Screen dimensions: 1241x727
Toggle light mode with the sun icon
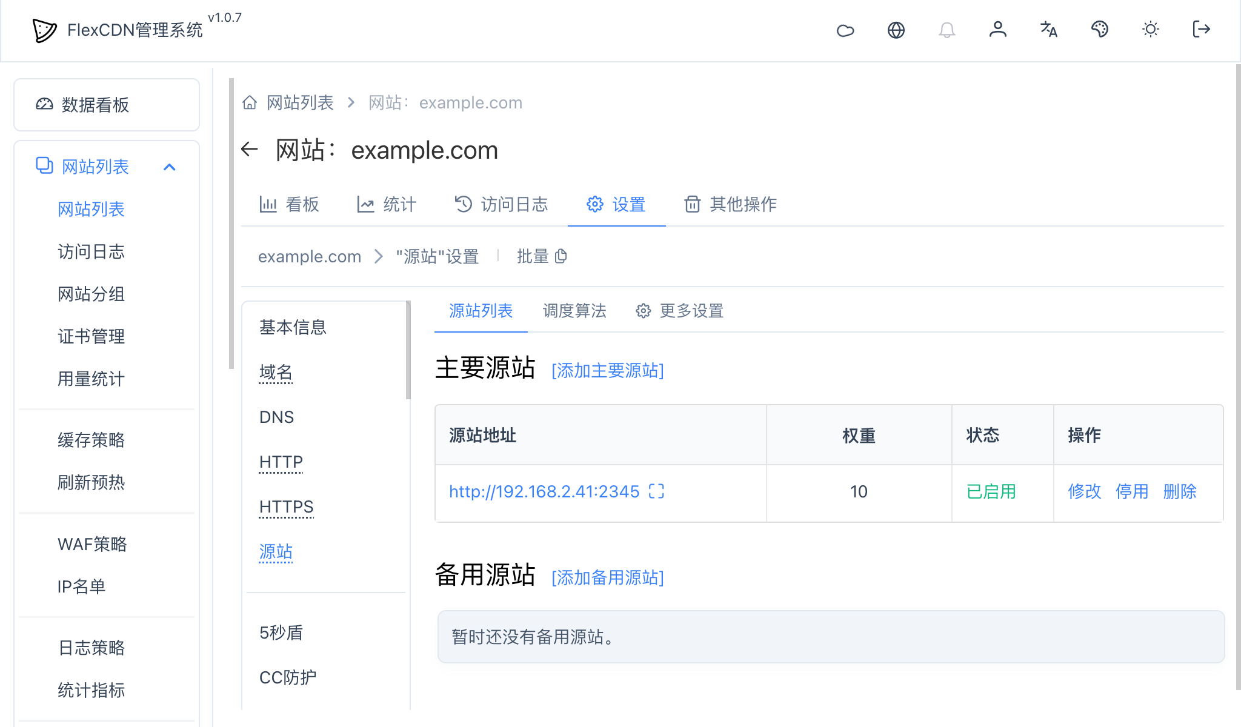click(1151, 30)
